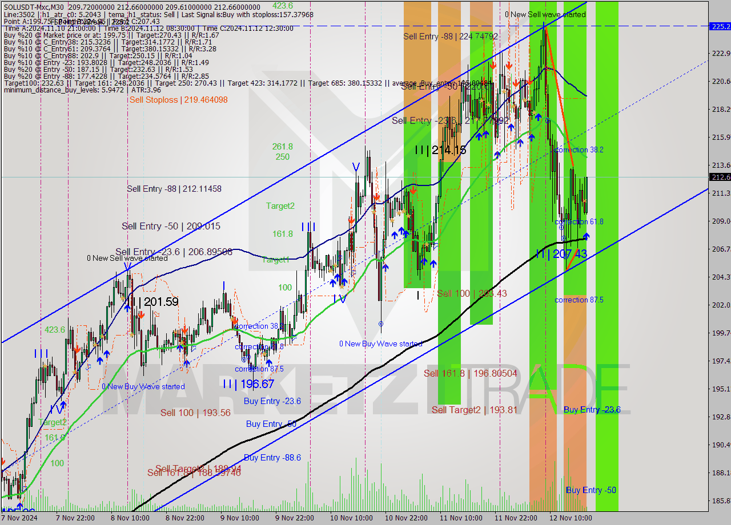Select the '9 Nov 10:00' time axis label
Image resolution: width=731 pixels, height=525 pixels.
coord(239,518)
